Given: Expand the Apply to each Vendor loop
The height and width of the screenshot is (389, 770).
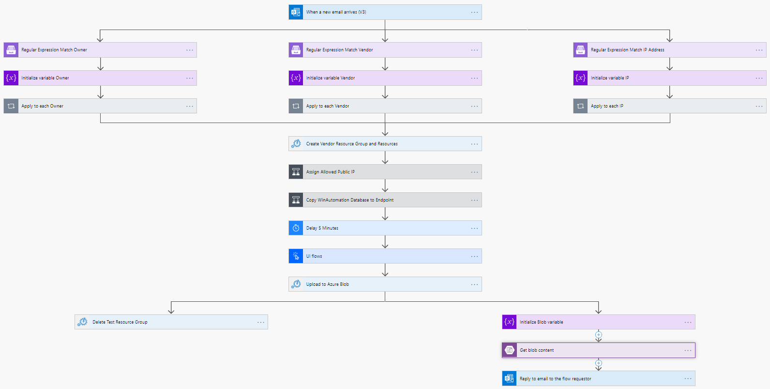Looking at the screenshot, I should tap(382, 106).
